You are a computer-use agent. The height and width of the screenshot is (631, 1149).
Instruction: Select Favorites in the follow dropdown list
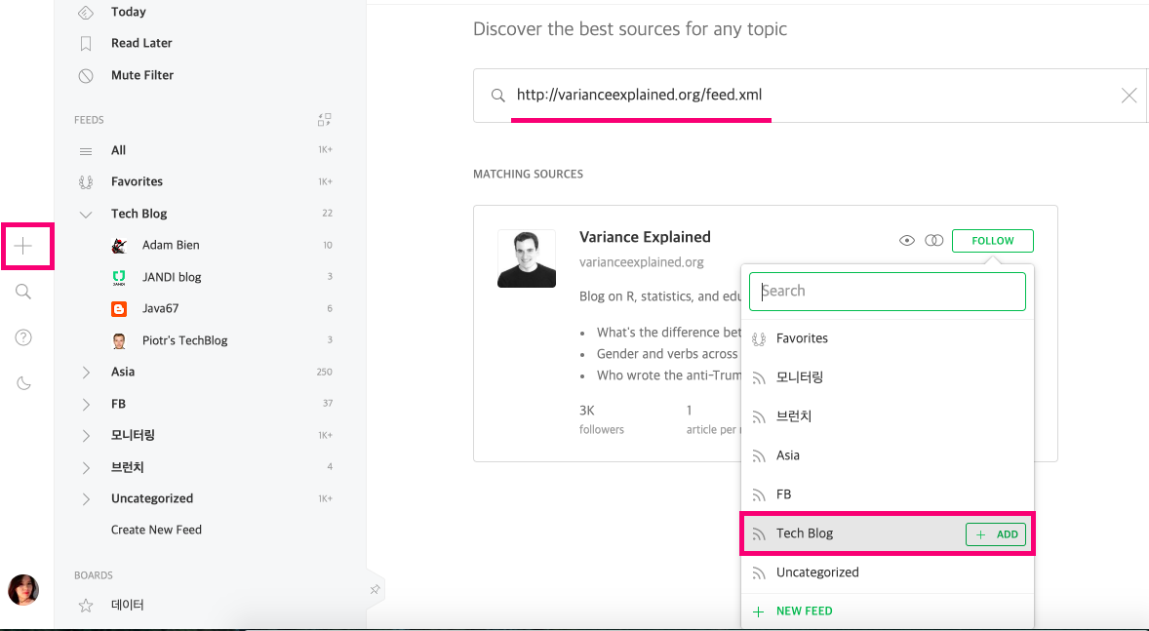[x=802, y=338]
